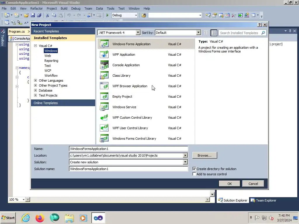Select the Program.cs editor tab
The height and width of the screenshot is (224, 299).
coord(17,32)
